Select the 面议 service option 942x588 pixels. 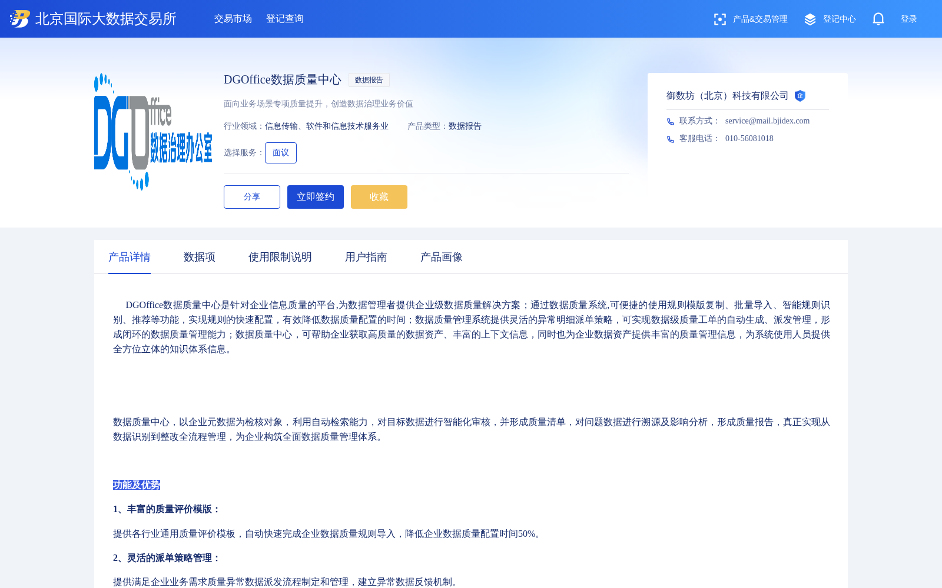pyautogui.click(x=281, y=153)
